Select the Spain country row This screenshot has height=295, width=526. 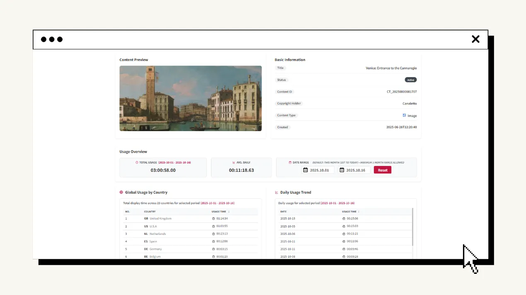click(191, 241)
